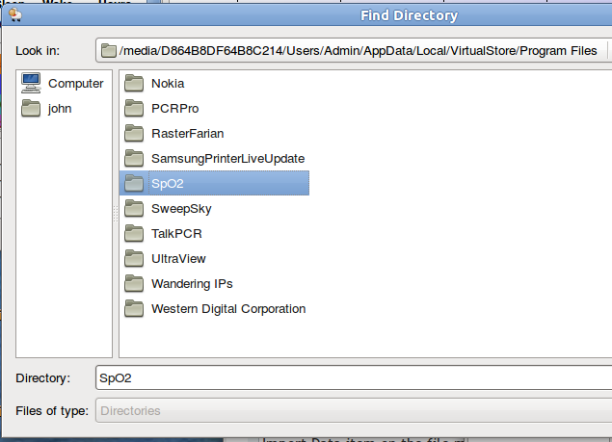
Task: Select the UltraView folder name
Action: pyautogui.click(x=178, y=258)
